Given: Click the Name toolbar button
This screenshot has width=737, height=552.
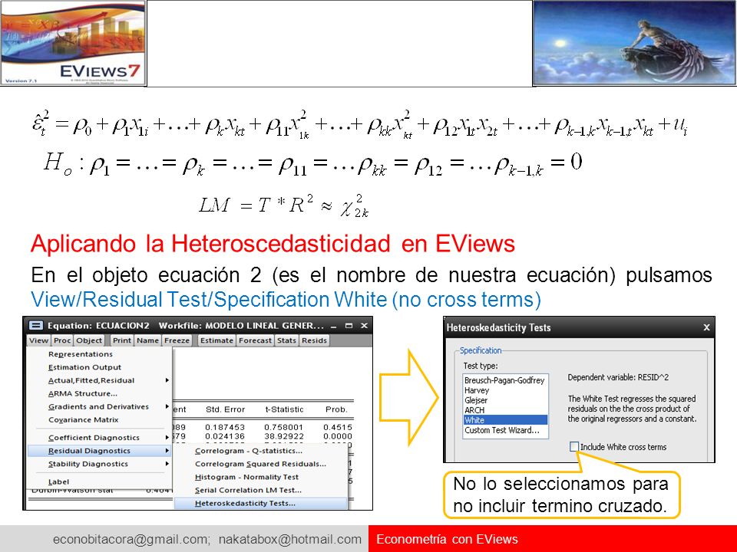Looking at the screenshot, I should click(x=147, y=340).
